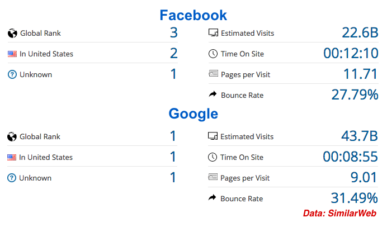
Task: Click the US flag icon under Google
Action: tap(12, 158)
